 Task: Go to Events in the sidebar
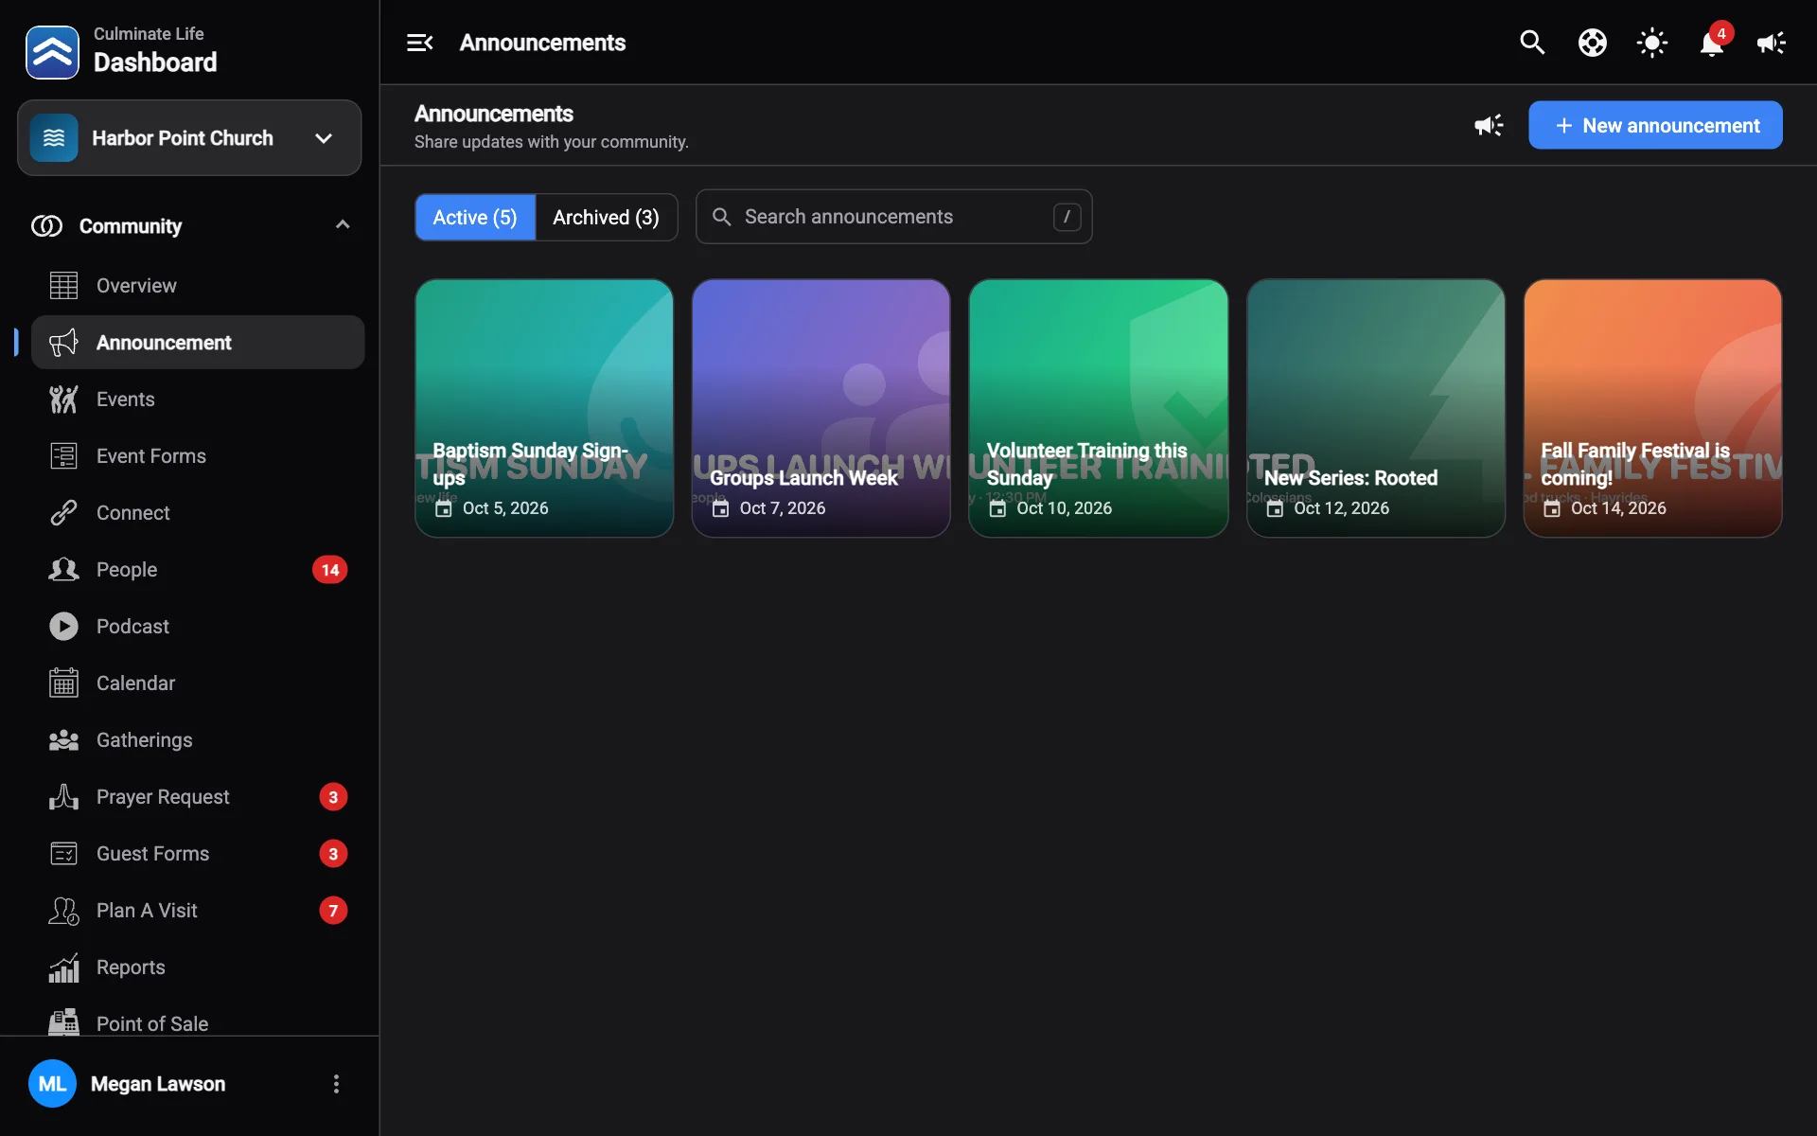(198, 399)
